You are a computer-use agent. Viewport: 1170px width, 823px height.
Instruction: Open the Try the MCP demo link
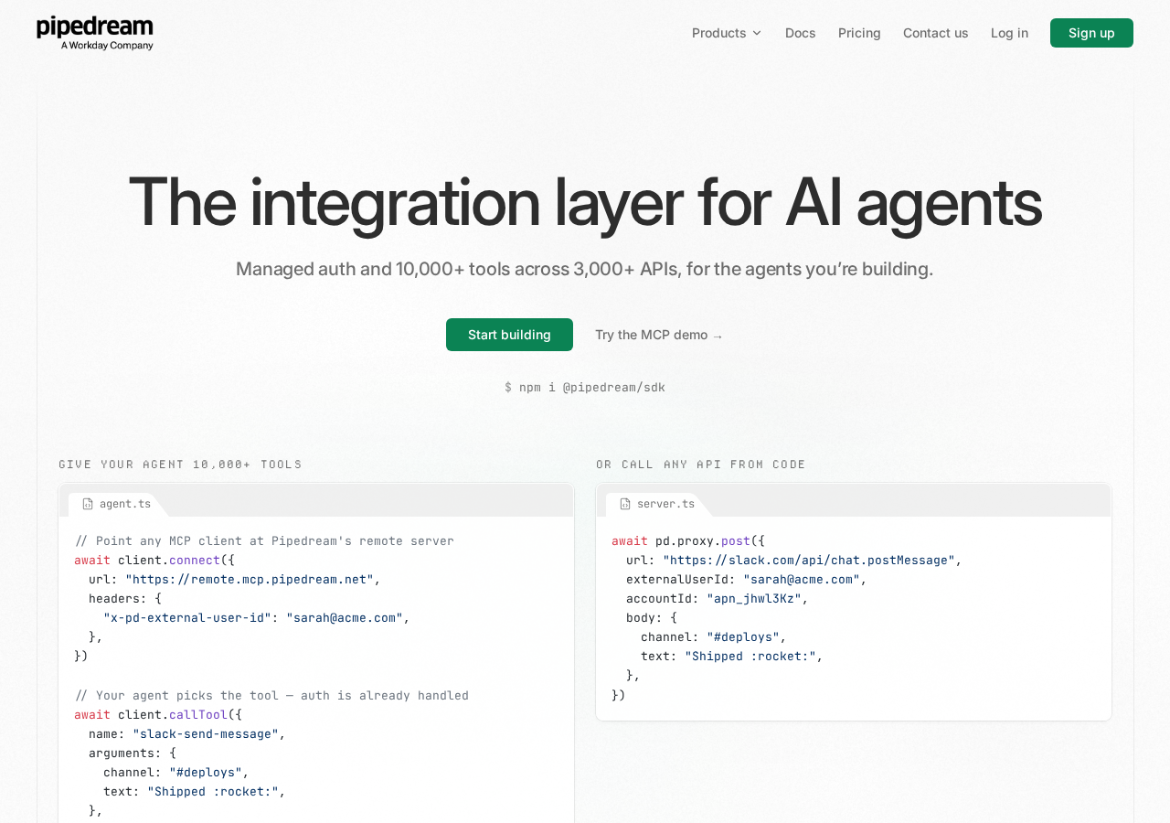click(659, 335)
